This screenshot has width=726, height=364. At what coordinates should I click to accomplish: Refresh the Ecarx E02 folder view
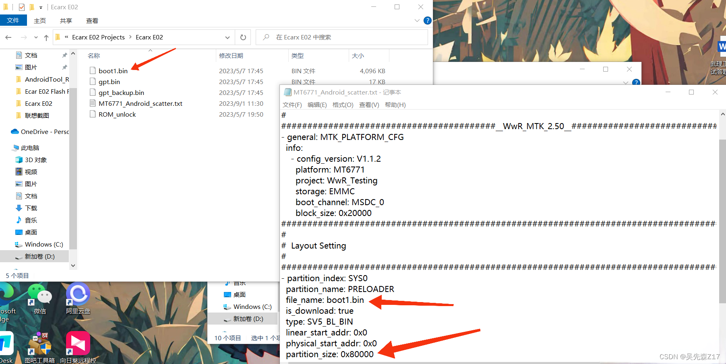[243, 37]
